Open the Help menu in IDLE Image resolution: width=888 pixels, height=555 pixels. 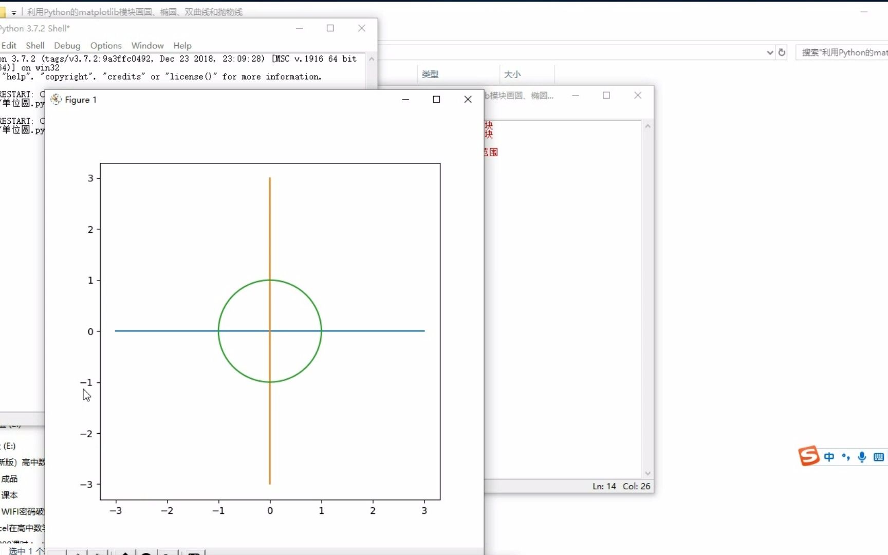coord(182,46)
